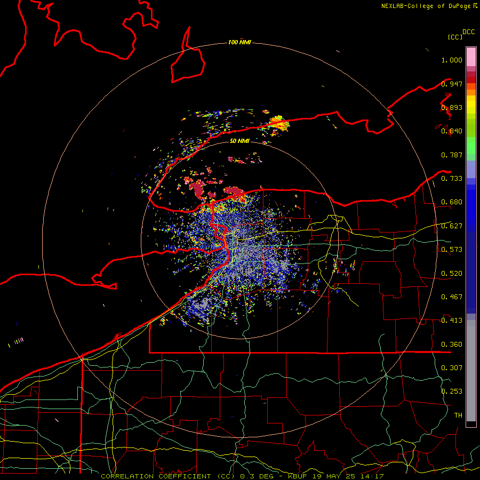480x480 pixels.
Task: Click the 0.520 scale value
Action: (452, 274)
